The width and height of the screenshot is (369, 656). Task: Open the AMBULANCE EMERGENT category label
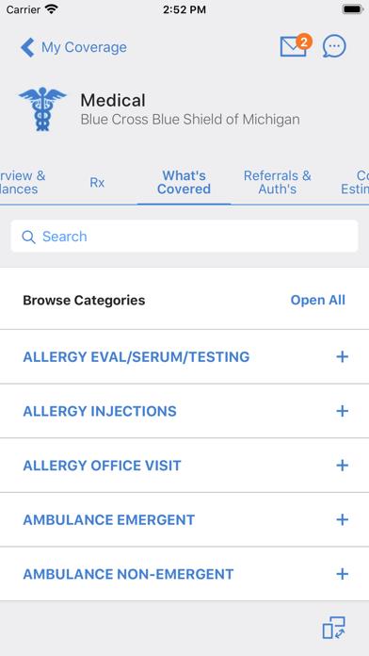point(108,519)
